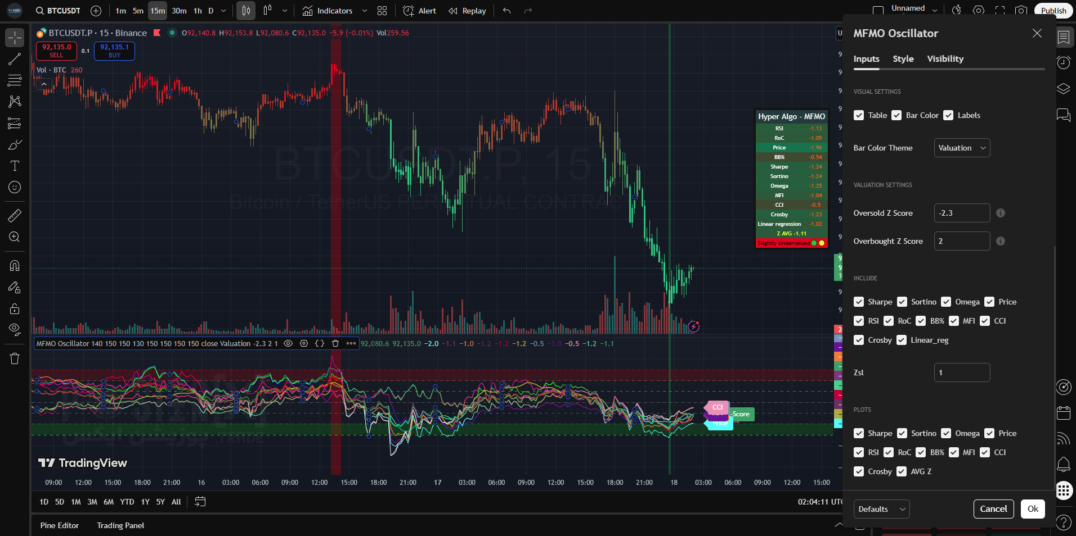
Task: Expand the Defaults dropdown
Action: coord(881,509)
